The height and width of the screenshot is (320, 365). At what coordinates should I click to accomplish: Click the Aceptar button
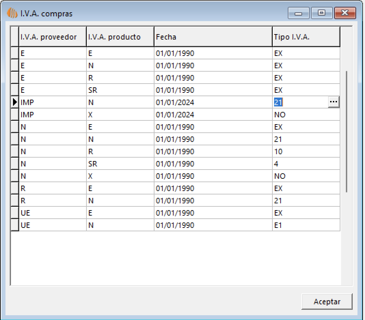327,302
